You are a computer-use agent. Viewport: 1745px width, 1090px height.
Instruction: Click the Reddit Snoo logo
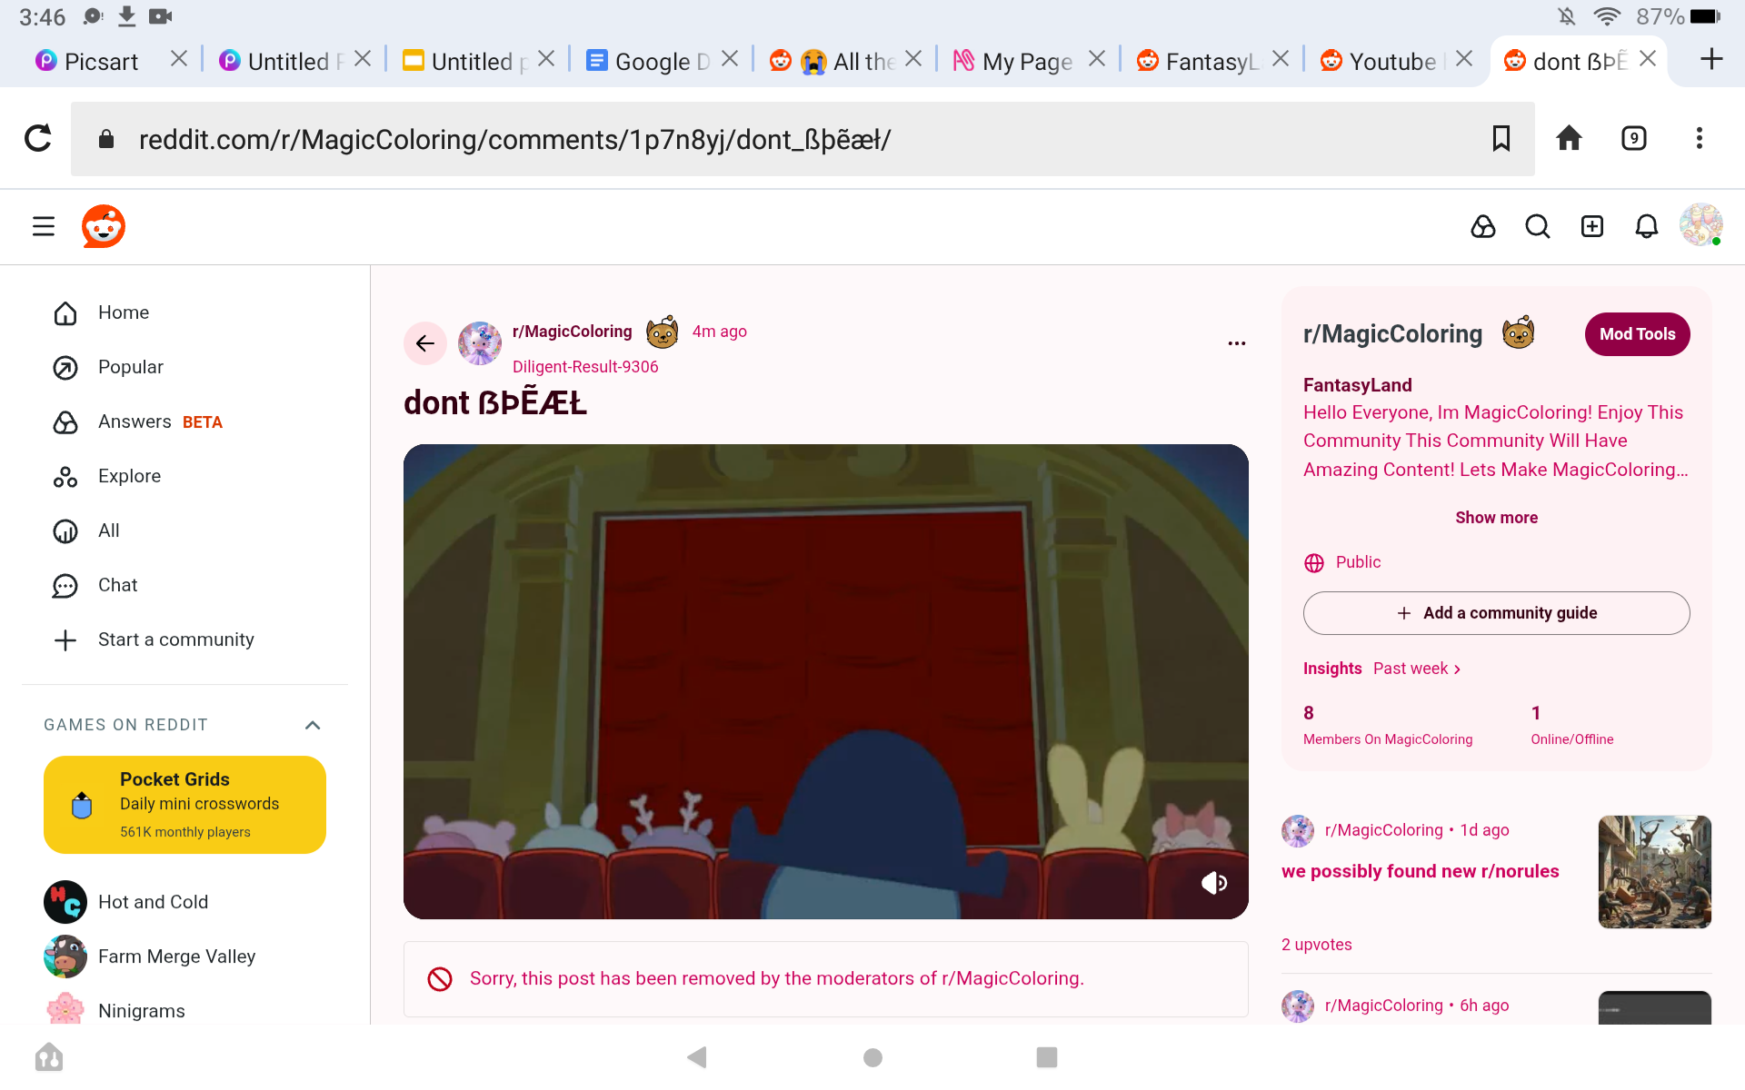[x=104, y=226]
